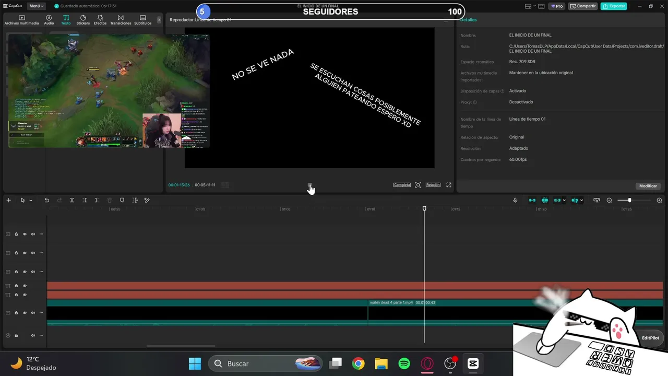Open the Archivos multimedia tab
This screenshot has width=668, height=376.
tap(21, 20)
